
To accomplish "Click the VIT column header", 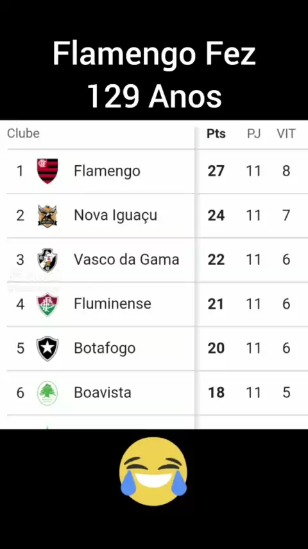I will point(286,134).
